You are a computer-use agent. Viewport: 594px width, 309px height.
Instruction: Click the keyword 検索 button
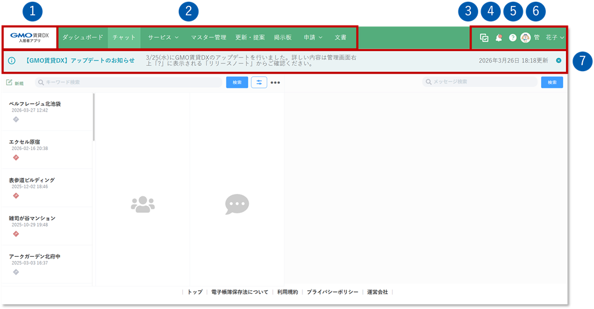[237, 82]
